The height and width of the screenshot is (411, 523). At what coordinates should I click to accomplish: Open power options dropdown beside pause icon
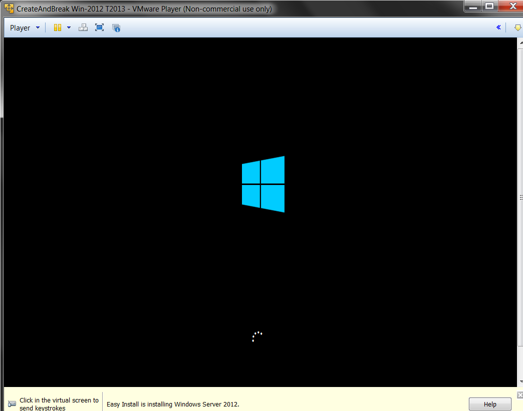tap(69, 28)
